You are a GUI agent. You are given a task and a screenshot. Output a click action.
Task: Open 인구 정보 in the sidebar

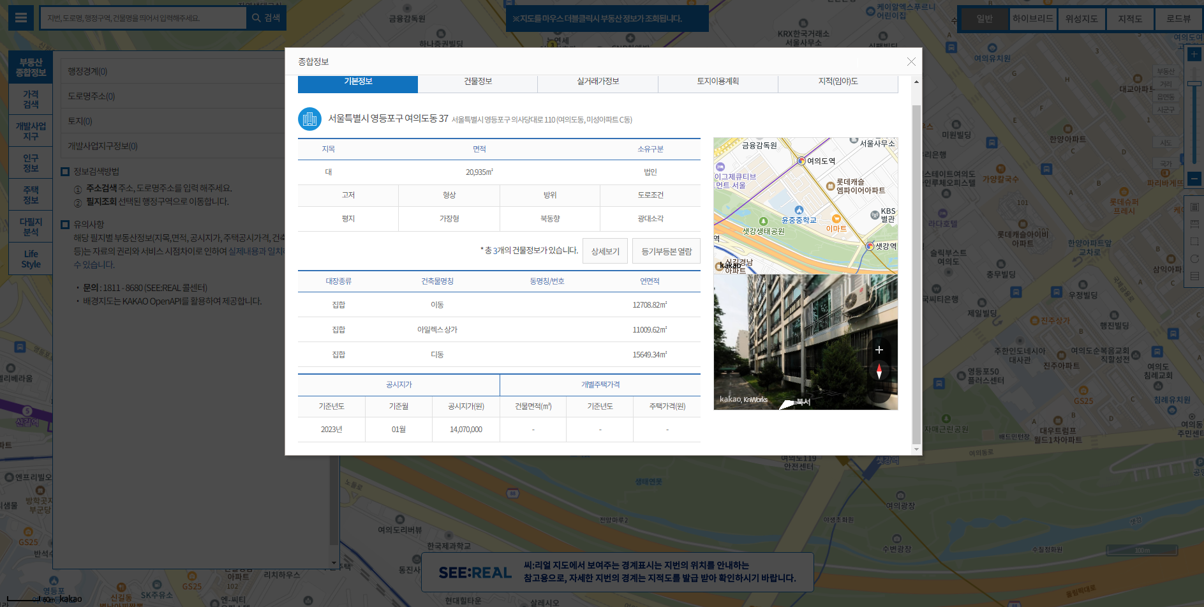(31, 163)
